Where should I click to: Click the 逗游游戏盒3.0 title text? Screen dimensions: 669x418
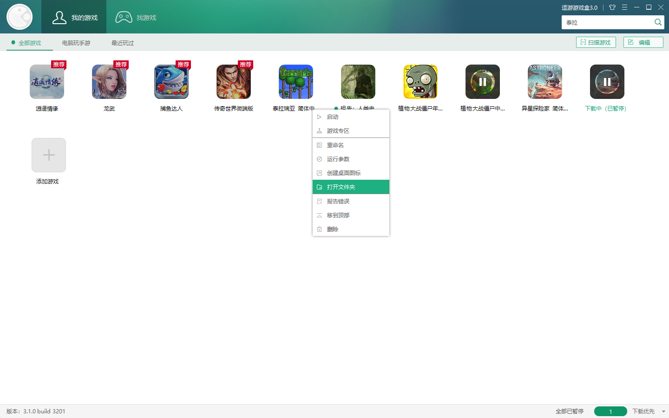pyautogui.click(x=579, y=7)
